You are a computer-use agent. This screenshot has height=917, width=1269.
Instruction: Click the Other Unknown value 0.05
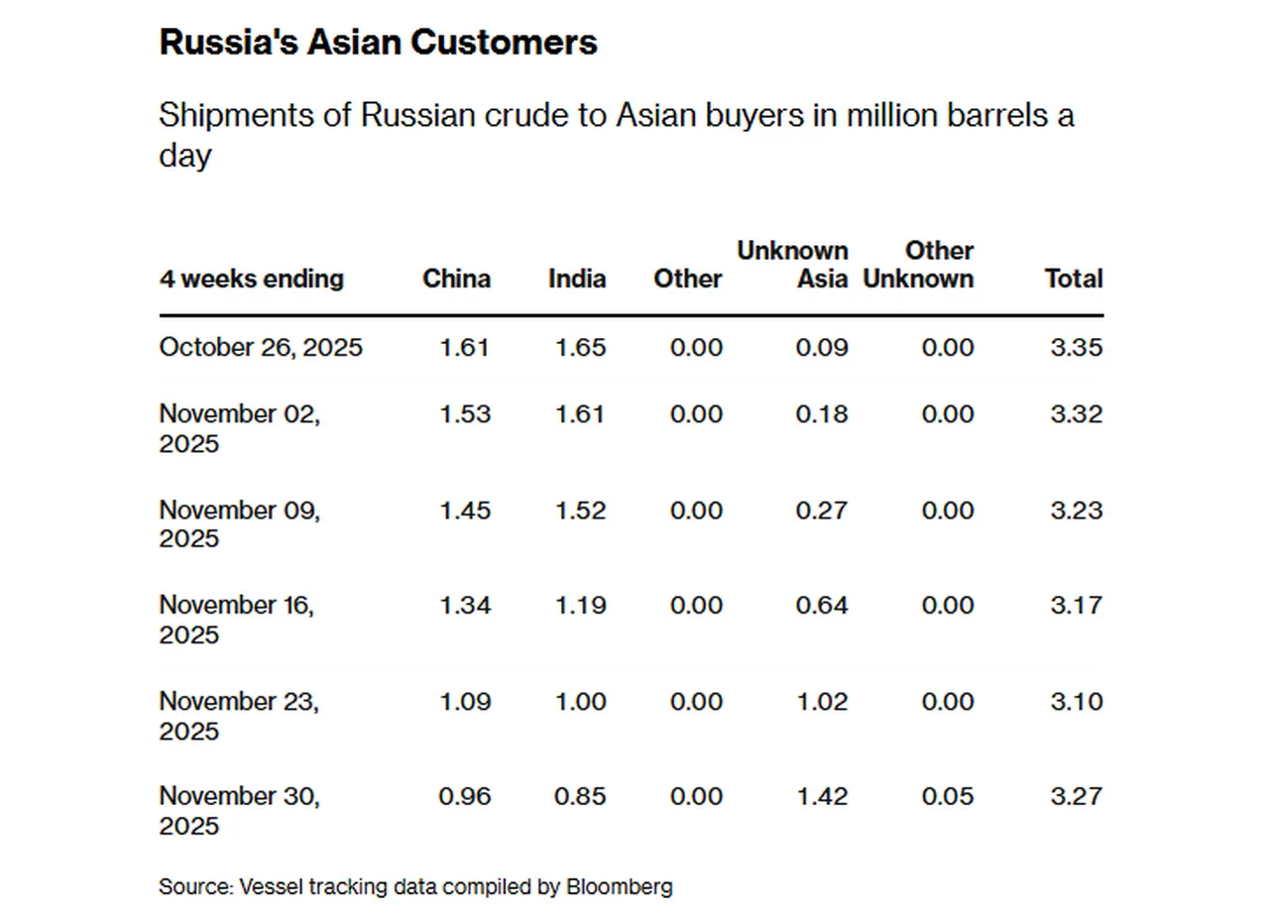pos(948,797)
